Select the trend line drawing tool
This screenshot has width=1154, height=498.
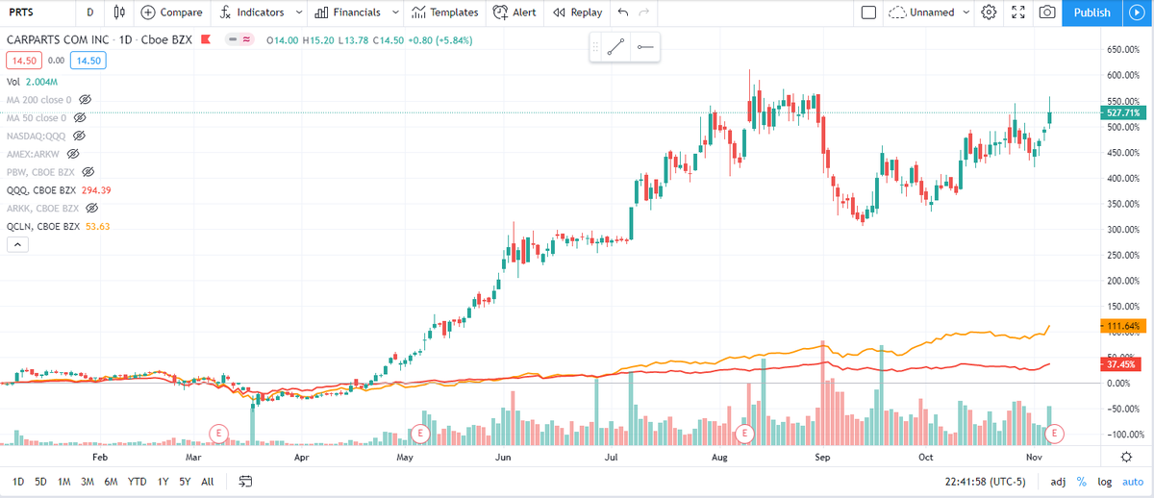[x=616, y=46]
